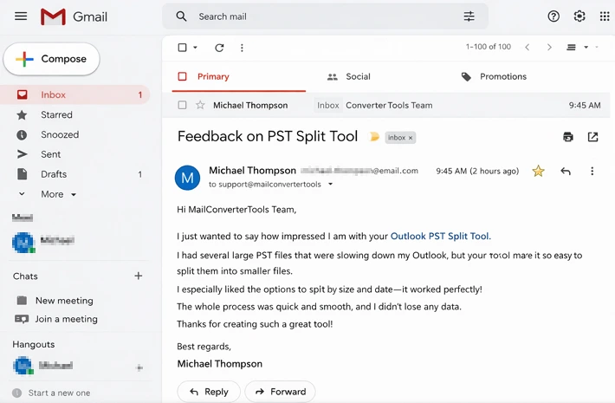Remove the Inbox label with its x
Screen dimensions: 615x403
[411, 138]
